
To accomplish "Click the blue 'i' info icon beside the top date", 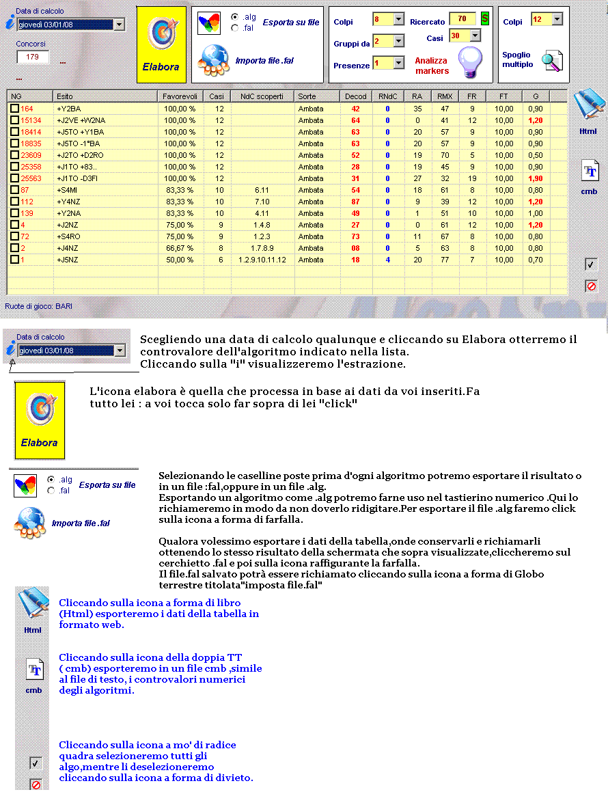I will [10, 21].
